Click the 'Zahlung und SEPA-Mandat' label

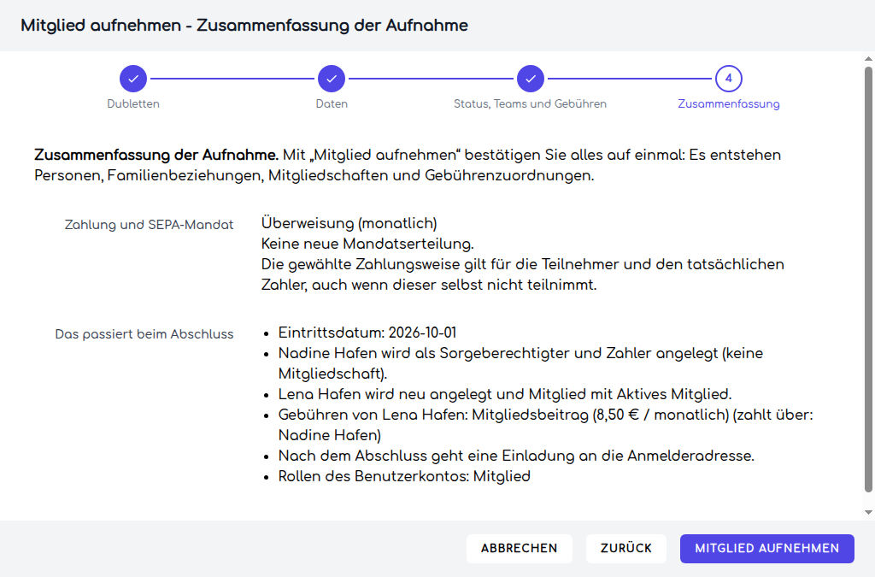tap(149, 225)
